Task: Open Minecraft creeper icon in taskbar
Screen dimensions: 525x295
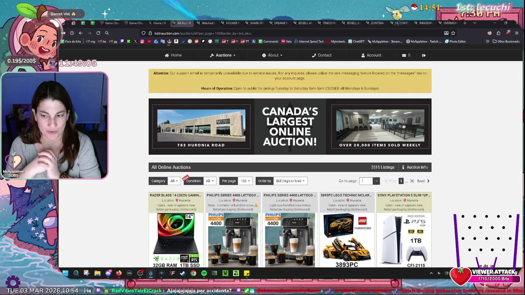Action: (225, 273)
